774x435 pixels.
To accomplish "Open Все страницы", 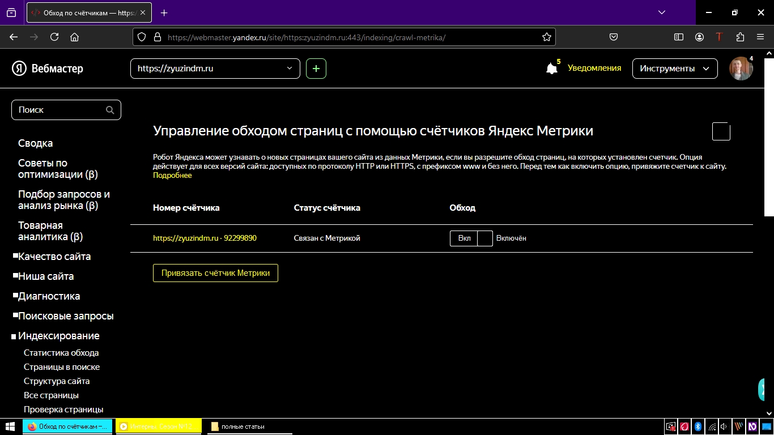I will click(51, 395).
